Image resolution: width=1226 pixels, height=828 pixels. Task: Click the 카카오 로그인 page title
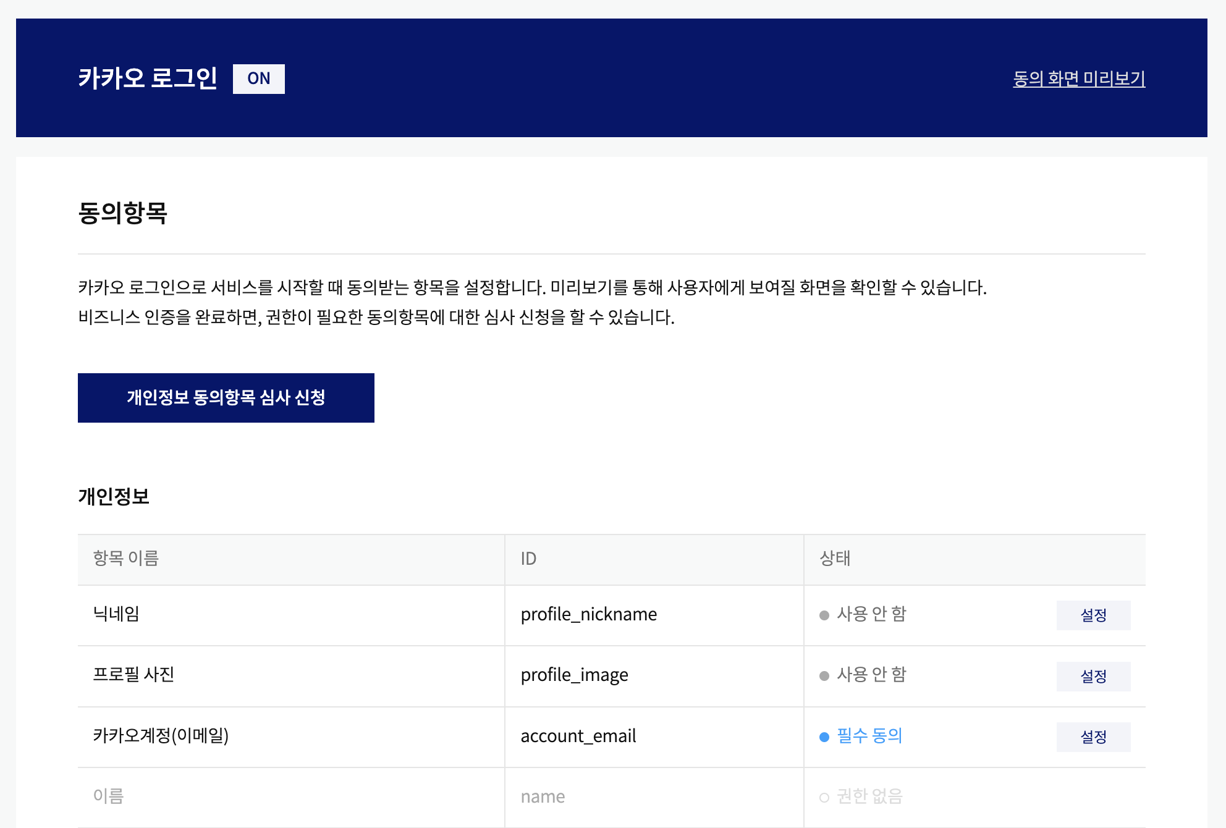click(147, 78)
